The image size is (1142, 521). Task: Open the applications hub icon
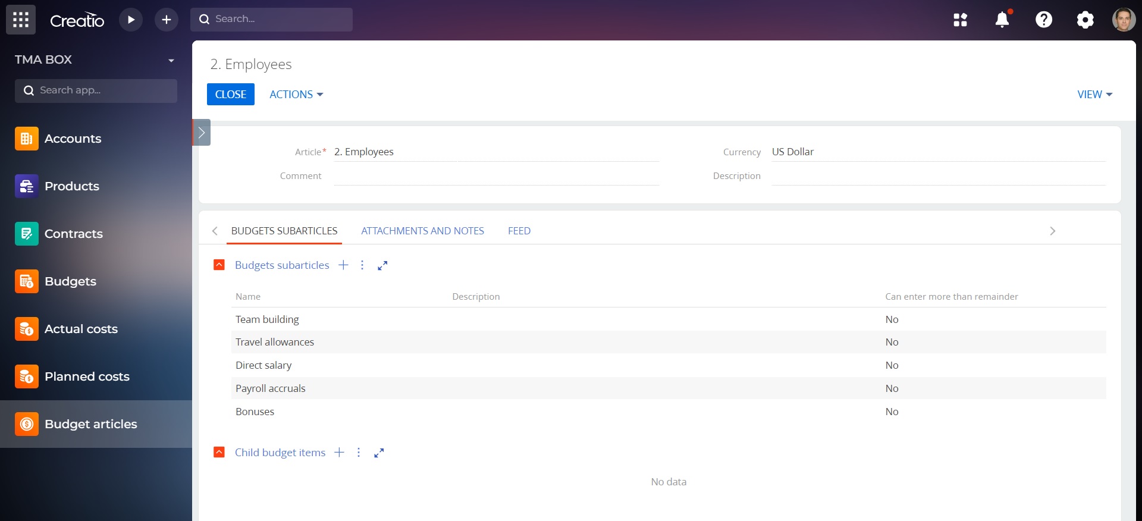pos(960,20)
